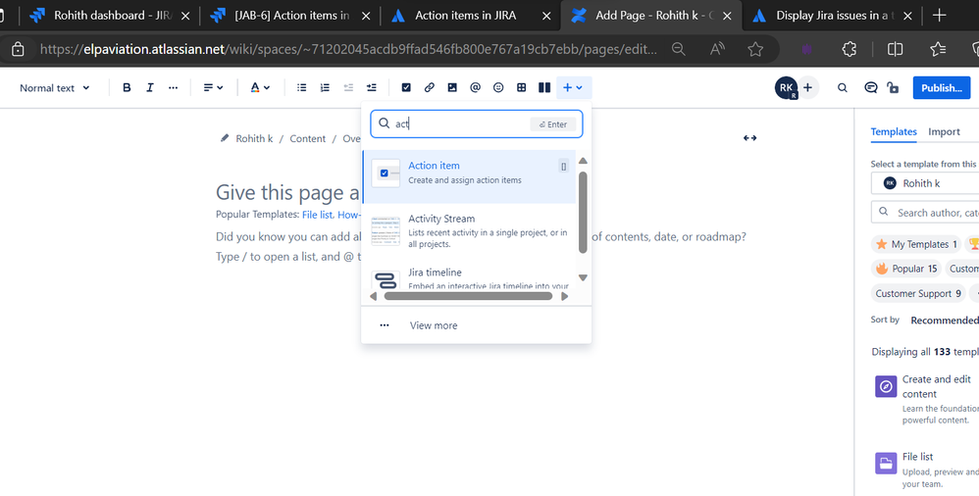Insert a mention with @ icon
The width and height of the screenshot is (979, 496).
click(475, 88)
